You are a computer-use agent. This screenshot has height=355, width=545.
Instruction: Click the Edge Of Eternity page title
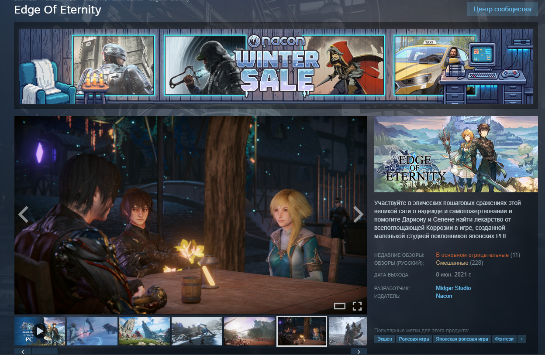(58, 10)
